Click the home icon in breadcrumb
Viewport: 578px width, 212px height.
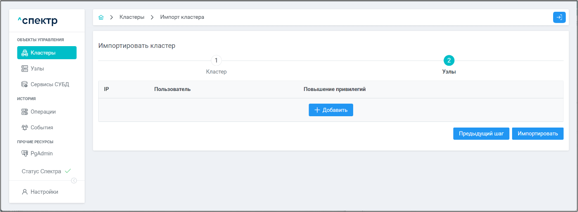[101, 17]
